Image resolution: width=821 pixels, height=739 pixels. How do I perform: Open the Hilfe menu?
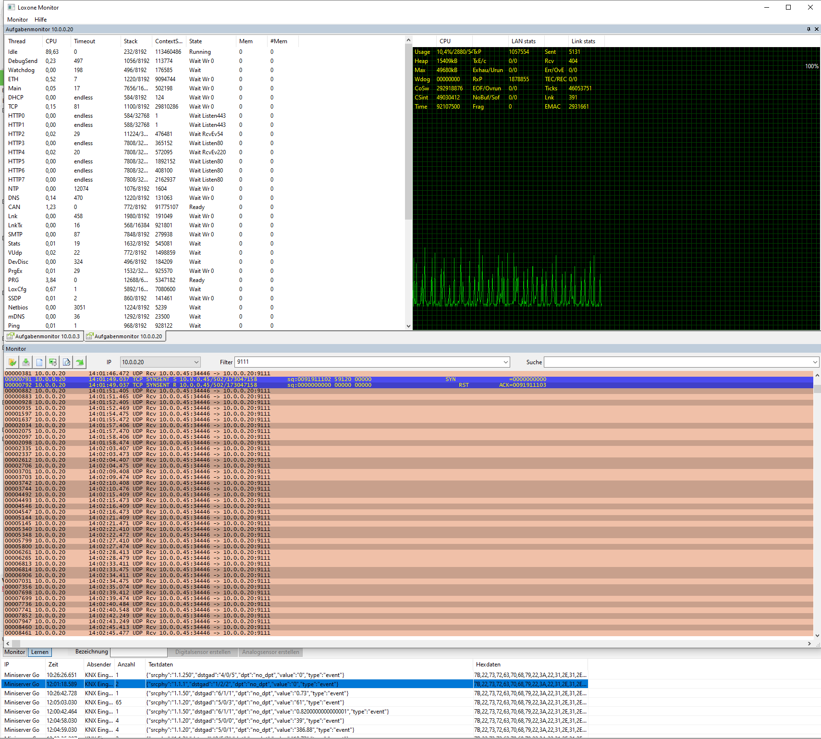pyautogui.click(x=40, y=20)
